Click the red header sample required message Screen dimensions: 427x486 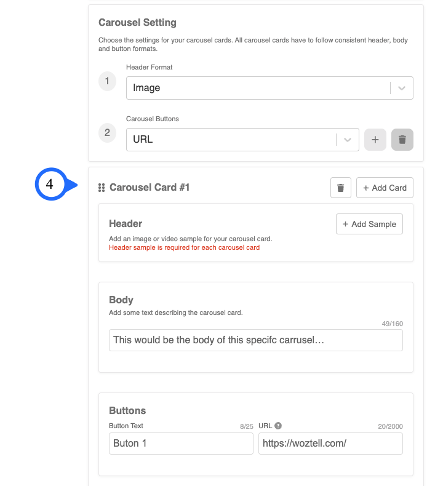coord(184,247)
